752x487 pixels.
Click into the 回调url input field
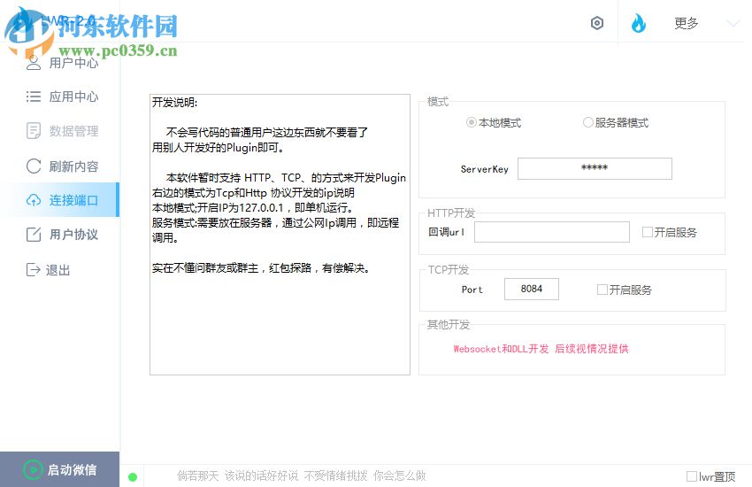[552, 232]
